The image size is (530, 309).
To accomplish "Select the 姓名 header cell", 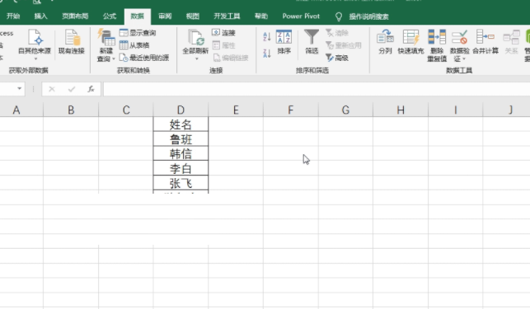I will click(x=181, y=124).
